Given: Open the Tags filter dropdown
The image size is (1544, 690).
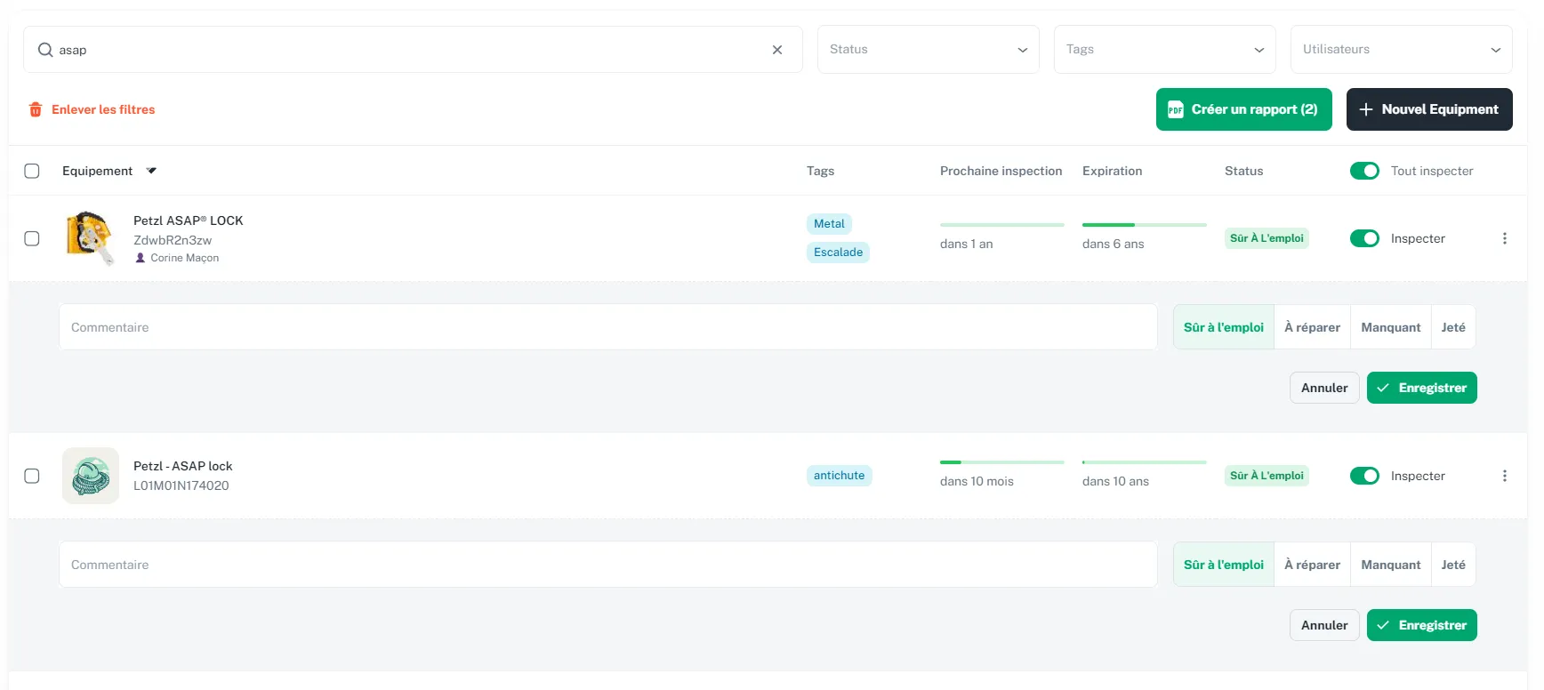Looking at the screenshot, I should coord(1164,50).
